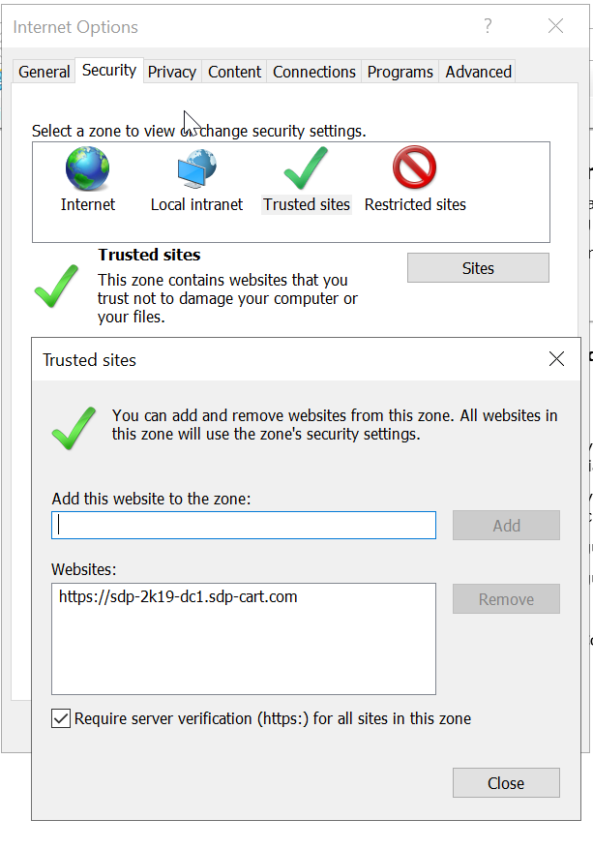Go to the Connections tab

point(314,72)
